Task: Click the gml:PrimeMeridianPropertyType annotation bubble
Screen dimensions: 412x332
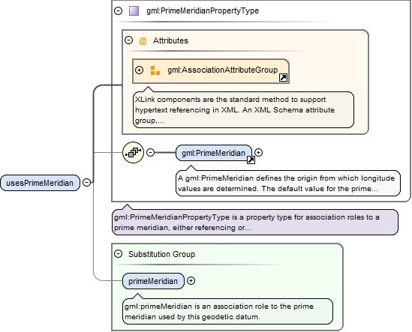Action: [x=255, y=222]
